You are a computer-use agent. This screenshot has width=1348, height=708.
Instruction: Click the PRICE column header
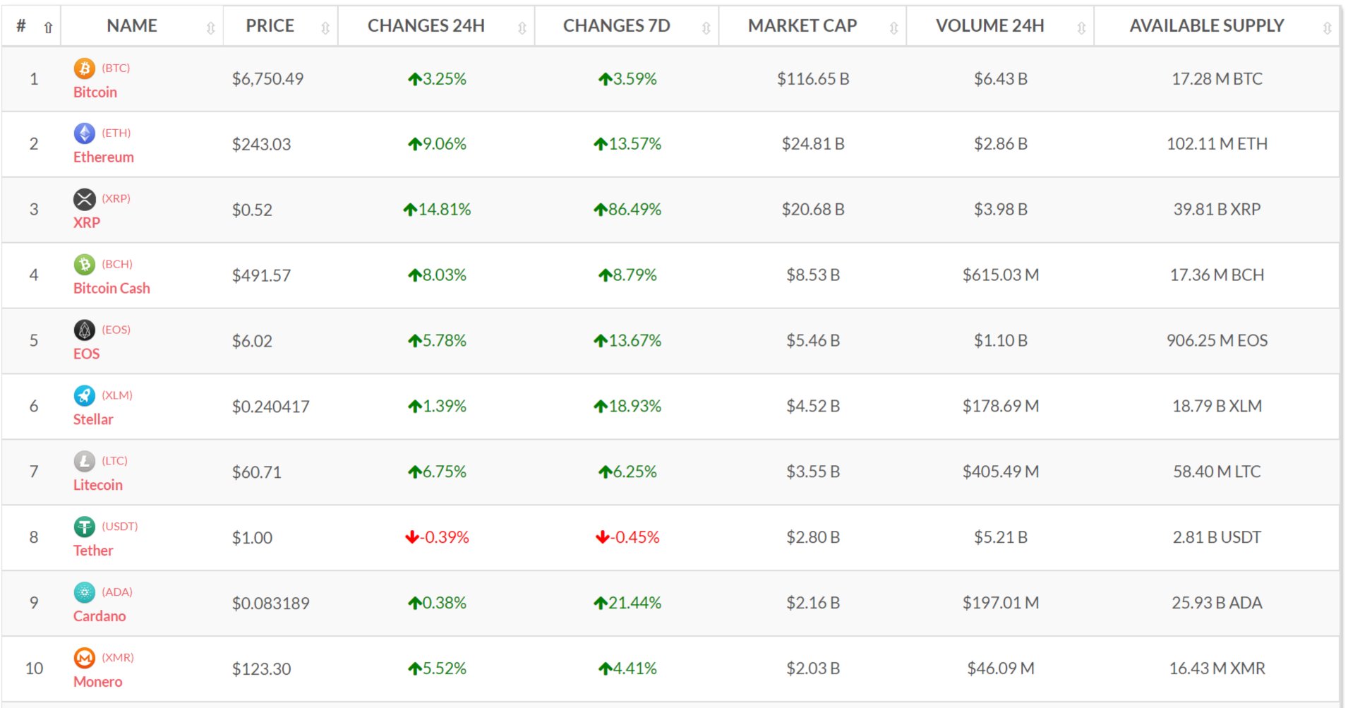[280, 26]
